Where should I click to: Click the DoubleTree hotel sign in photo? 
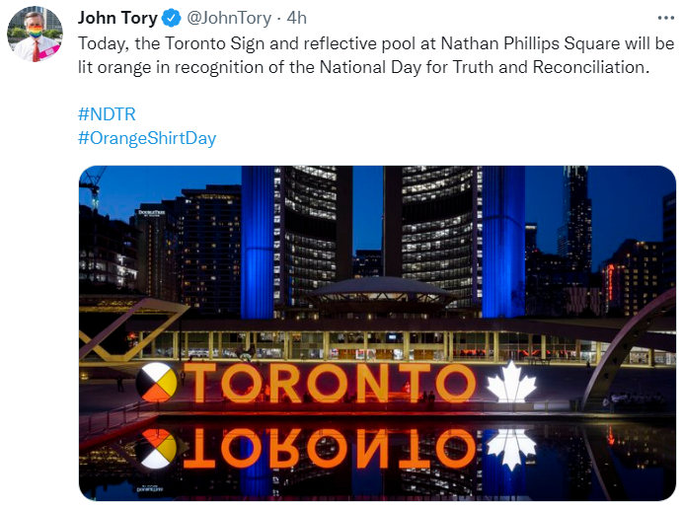(151, 213)
